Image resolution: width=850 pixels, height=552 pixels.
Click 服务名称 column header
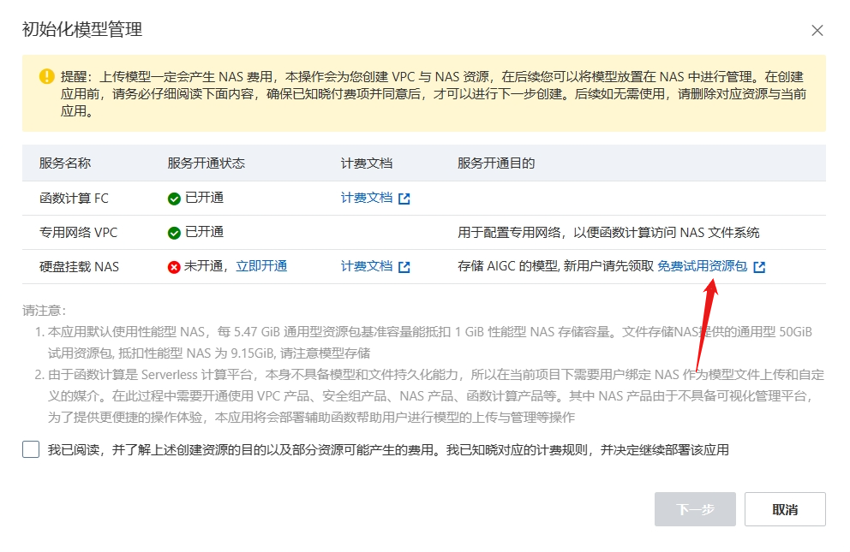click(65, 163)
